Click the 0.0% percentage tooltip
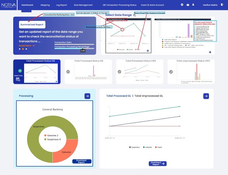The height and width of the screenshot is (175, 228). coord(83,51)
